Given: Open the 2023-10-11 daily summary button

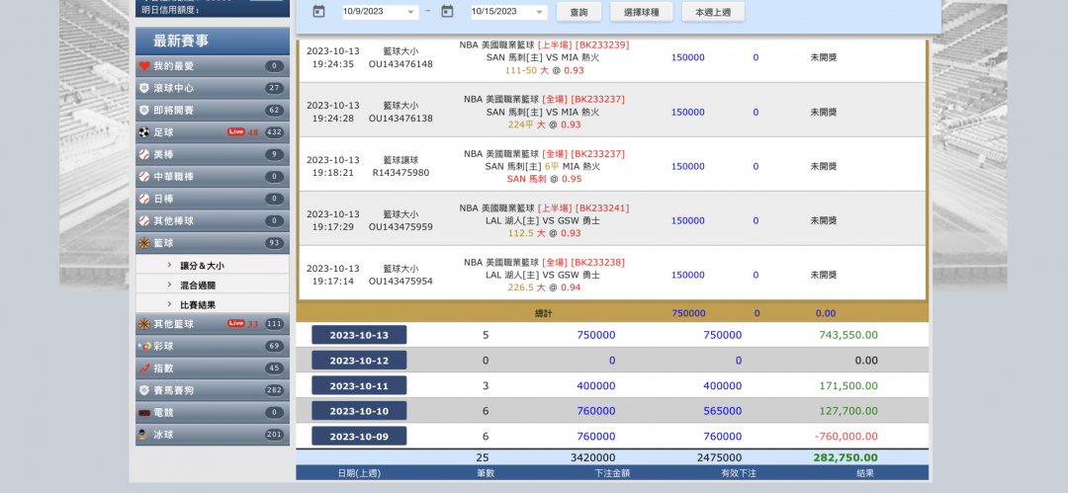Looking at the screenshot, I should 359,385.
